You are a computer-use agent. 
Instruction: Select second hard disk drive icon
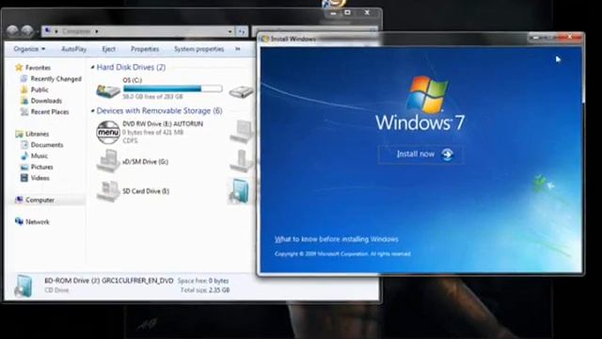click(241, 91)
